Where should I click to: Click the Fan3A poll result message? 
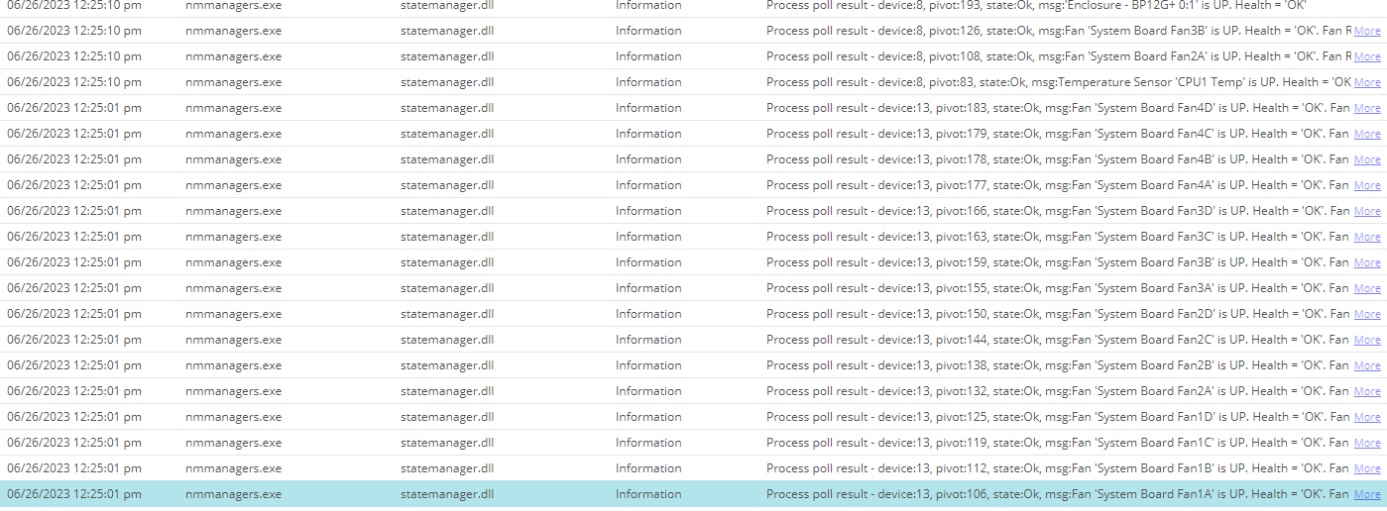tap(1059, 288)
